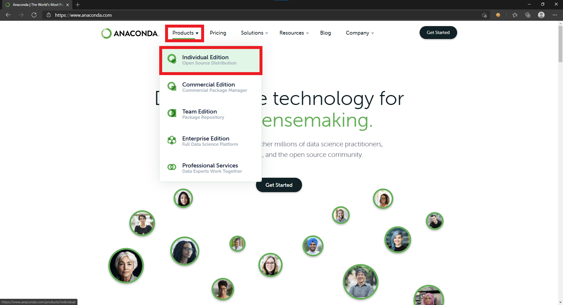
Task: Select Individual Edition from Products menu
Action: click(x=211, y=60)
